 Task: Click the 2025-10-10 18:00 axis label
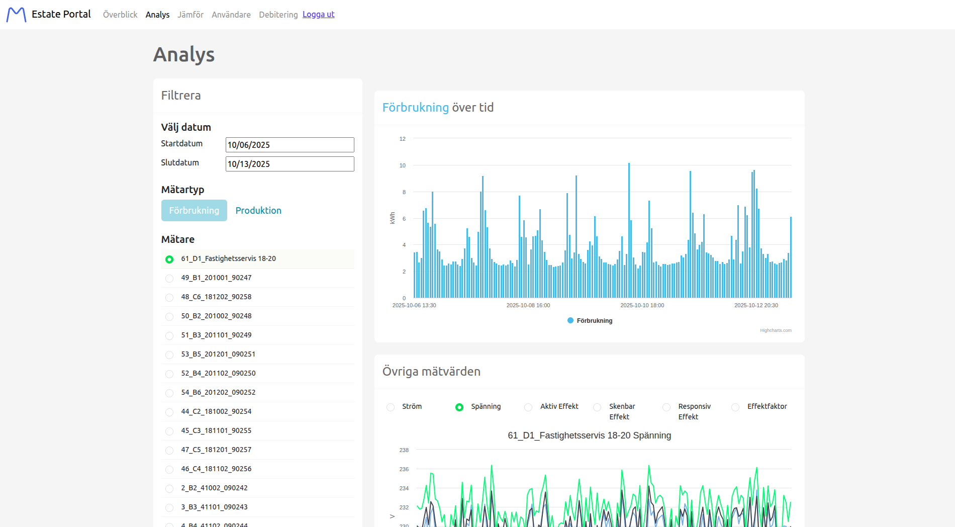(x=642, y=305)
